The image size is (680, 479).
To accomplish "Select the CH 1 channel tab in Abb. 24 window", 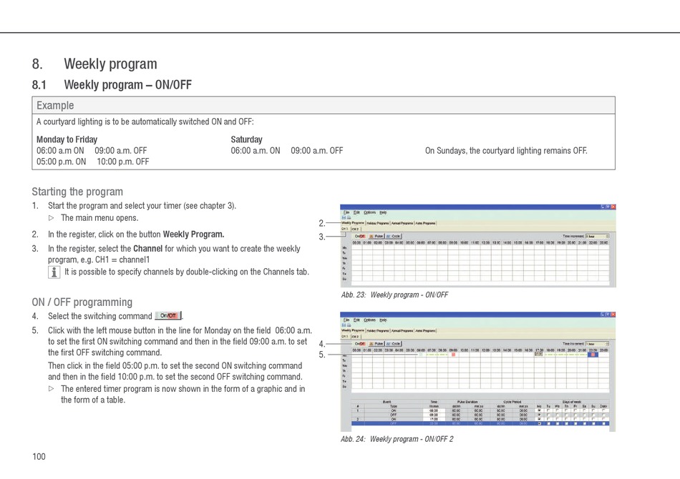I will [x=345, y=337].
